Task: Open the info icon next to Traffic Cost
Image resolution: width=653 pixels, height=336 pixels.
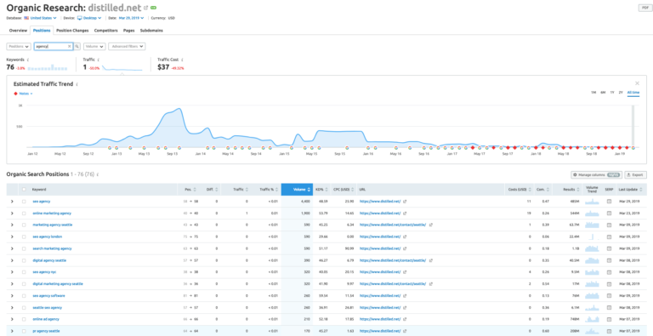Action: tap(183, 60)
